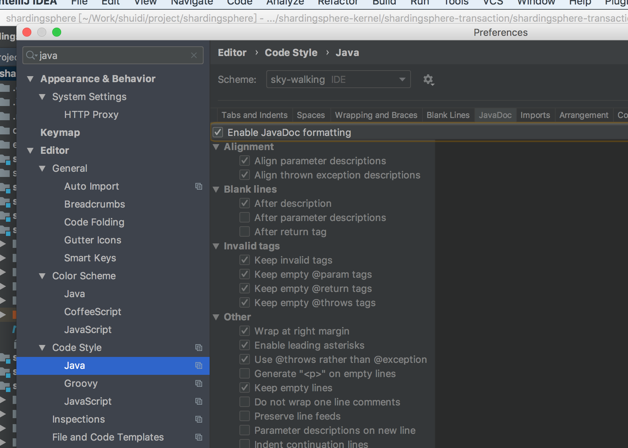Open scheme settings gear icon
The image size is (628, 448).
[x=428, y=80]
